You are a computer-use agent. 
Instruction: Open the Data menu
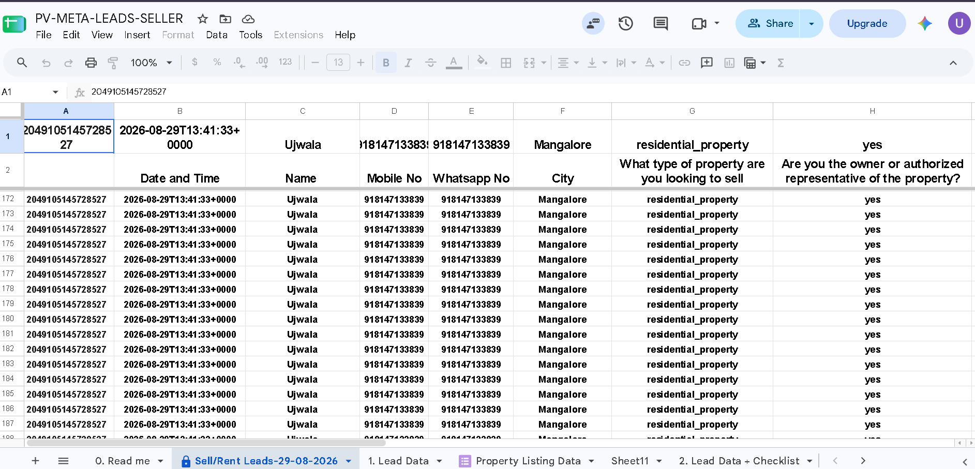217,35
